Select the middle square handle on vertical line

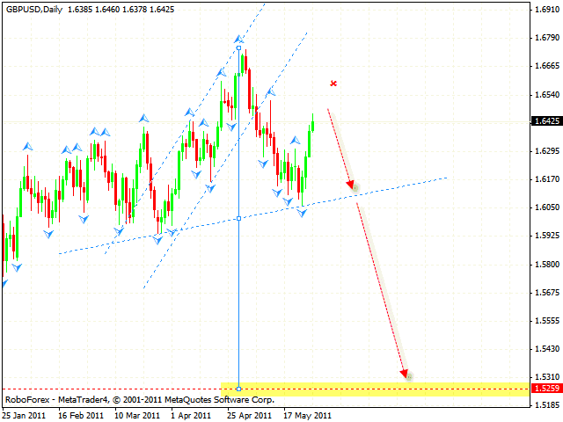[238, 219]
